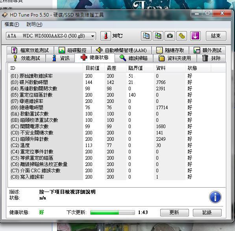Click the 狀態 column header

tap(198, 68)
